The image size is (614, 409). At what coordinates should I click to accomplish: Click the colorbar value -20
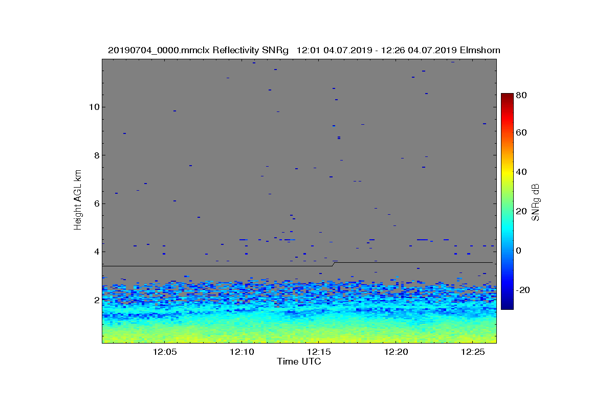click(523, 290)
